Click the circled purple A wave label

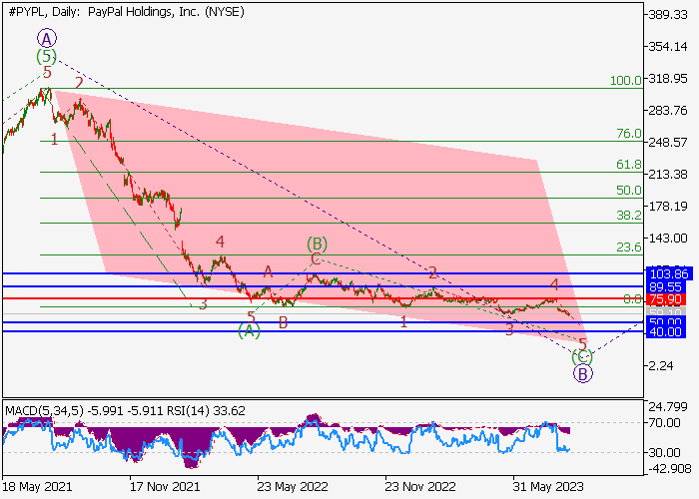click(x=46, y=38)
